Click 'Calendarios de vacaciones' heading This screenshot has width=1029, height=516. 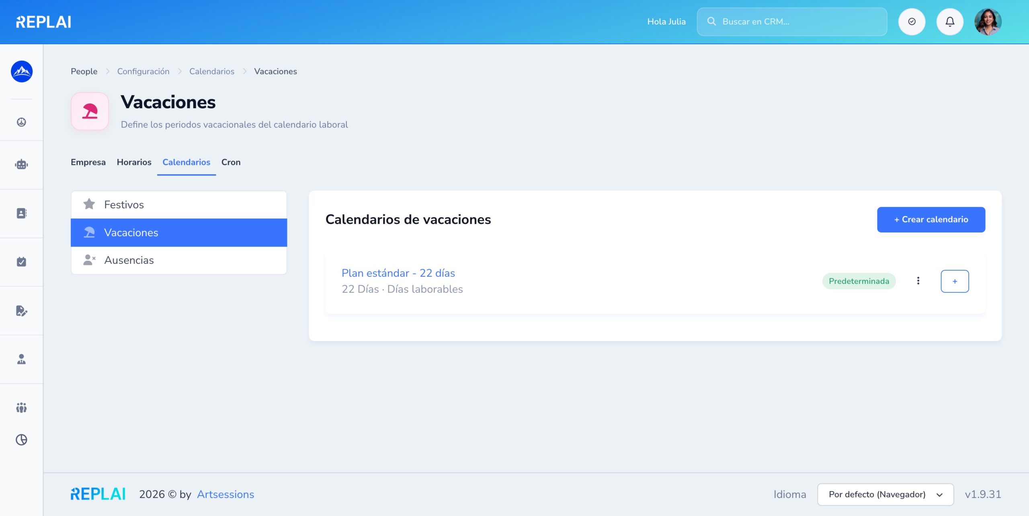click(x=408, y=220)
